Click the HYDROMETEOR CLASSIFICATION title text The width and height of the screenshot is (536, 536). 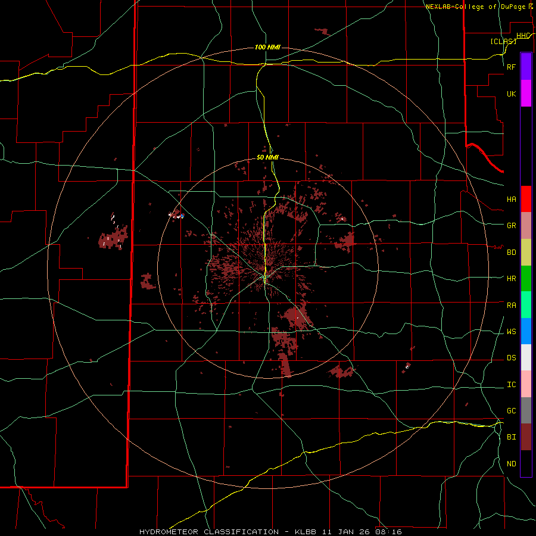(209, 532)
